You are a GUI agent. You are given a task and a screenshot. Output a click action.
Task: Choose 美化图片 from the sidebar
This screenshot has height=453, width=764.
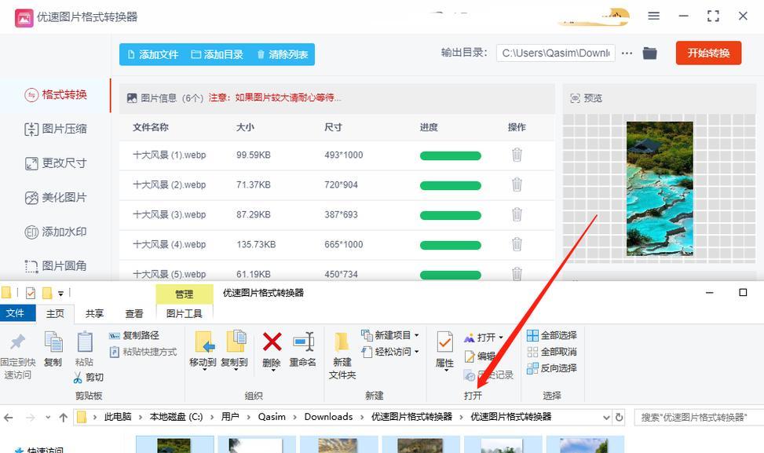tap(56, 198)
